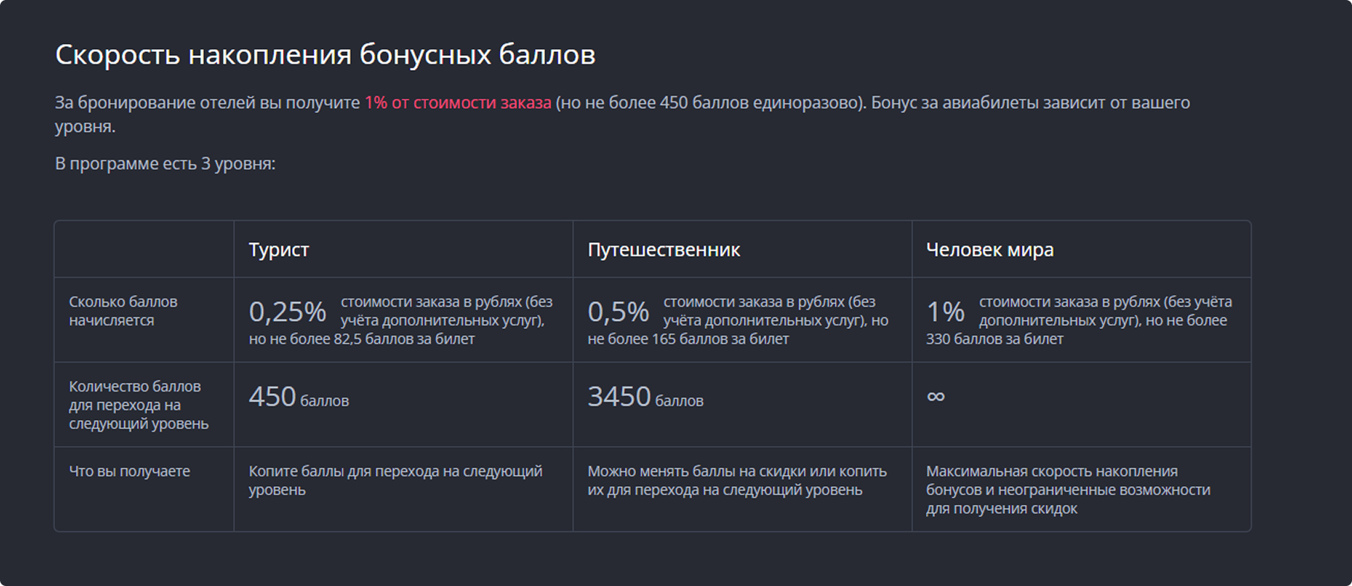
Task: Click "Копите баллы для перехода" benefit text
Action: click(395, 480)
